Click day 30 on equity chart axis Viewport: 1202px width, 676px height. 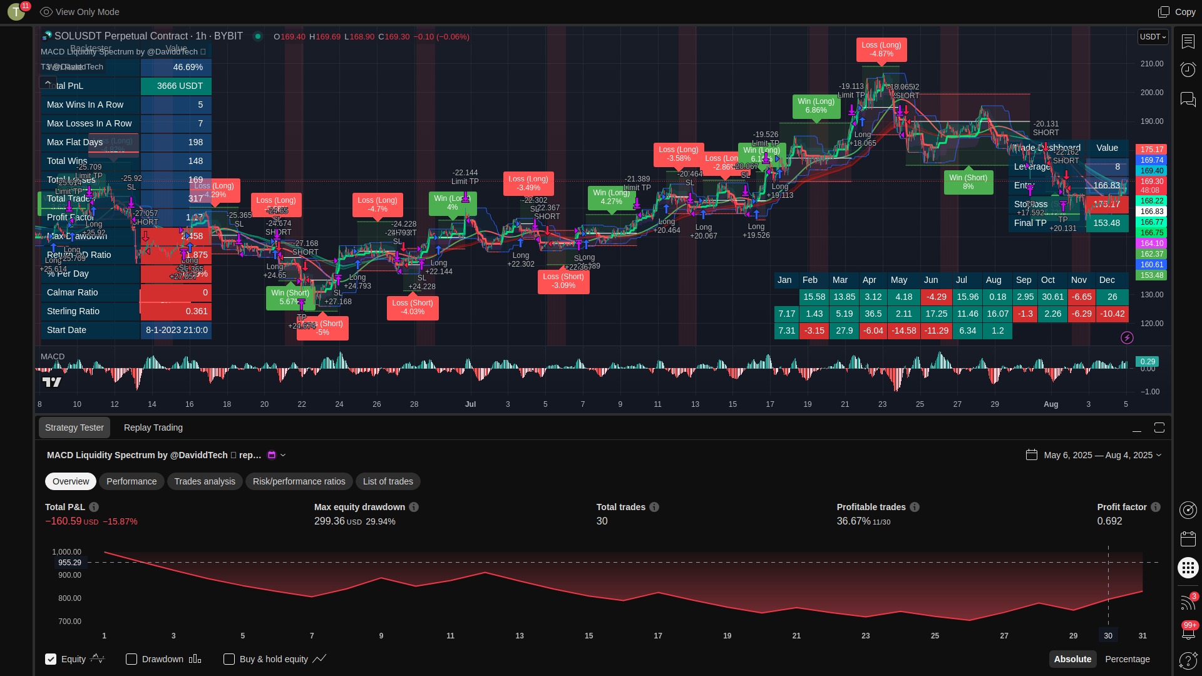(1108, 635)
